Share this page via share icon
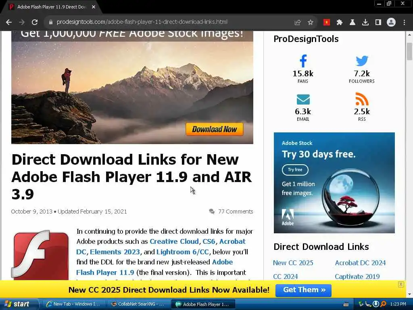 click(x=298, y=23)
